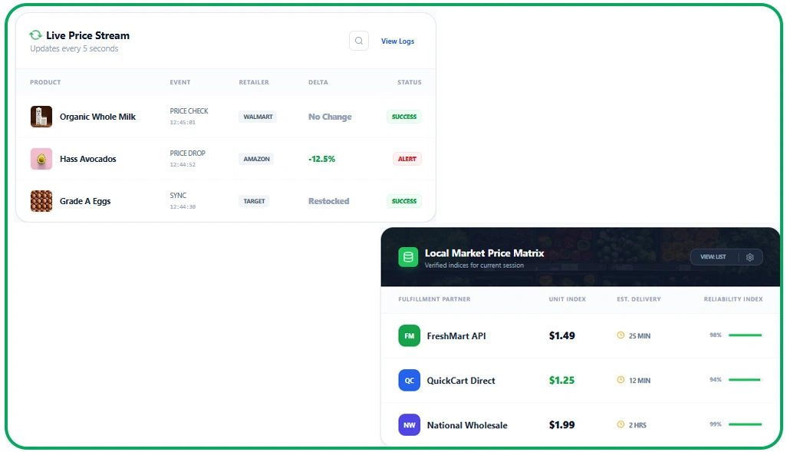The image size is (787, 452).
Task: Click the clock icon next to 25 MIN
Action: 621,336
